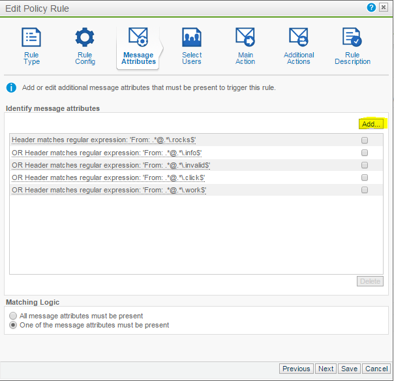Go to the Select Users step icon
The height and width of the screenshot is (381, 394).
(x=191, y=38)
